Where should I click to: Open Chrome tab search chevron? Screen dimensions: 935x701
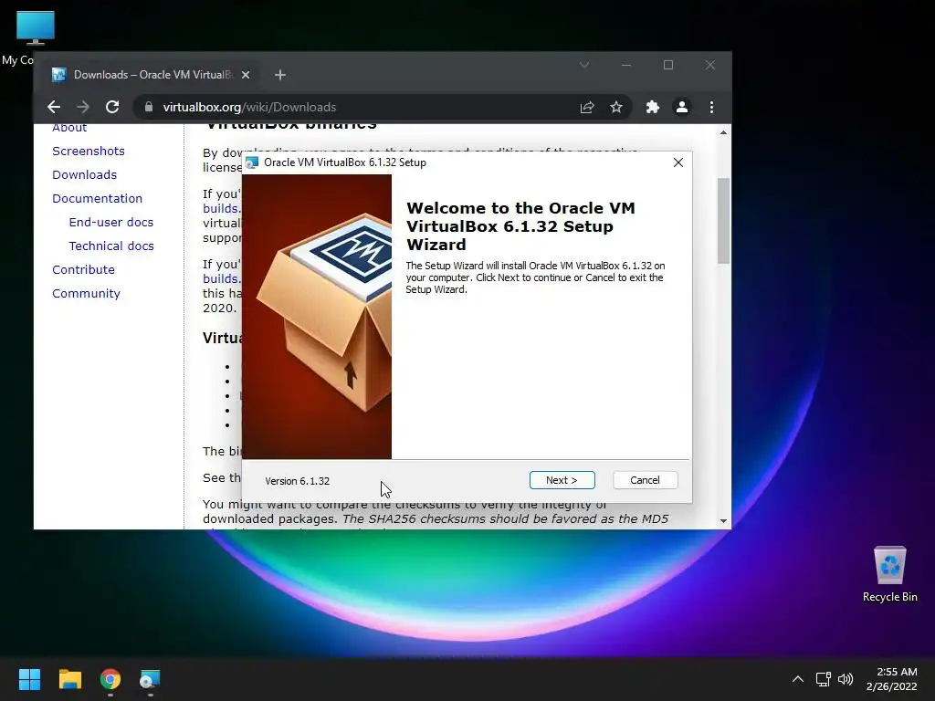(584, 65)
